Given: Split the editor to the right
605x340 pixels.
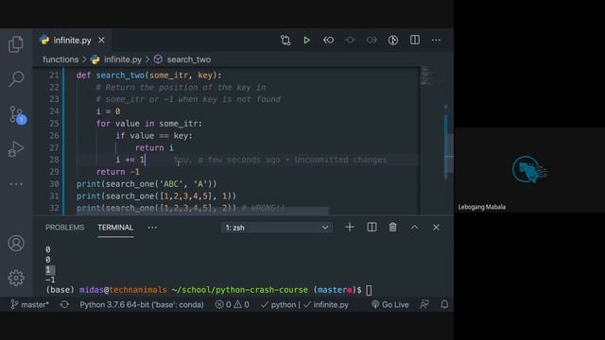Looking at the screenshot, I should pyautogui.click(x=415, y=40).
